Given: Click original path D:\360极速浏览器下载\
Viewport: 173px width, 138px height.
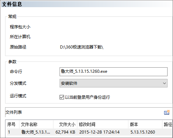Looking at the screenshot, I should click(x=82, y=47).
